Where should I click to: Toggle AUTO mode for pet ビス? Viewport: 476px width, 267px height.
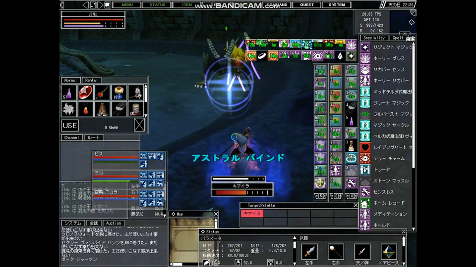click(x=143, y=156)
